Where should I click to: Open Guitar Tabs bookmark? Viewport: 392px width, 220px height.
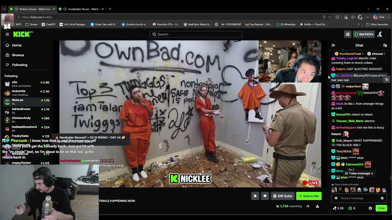pos(104,24)
